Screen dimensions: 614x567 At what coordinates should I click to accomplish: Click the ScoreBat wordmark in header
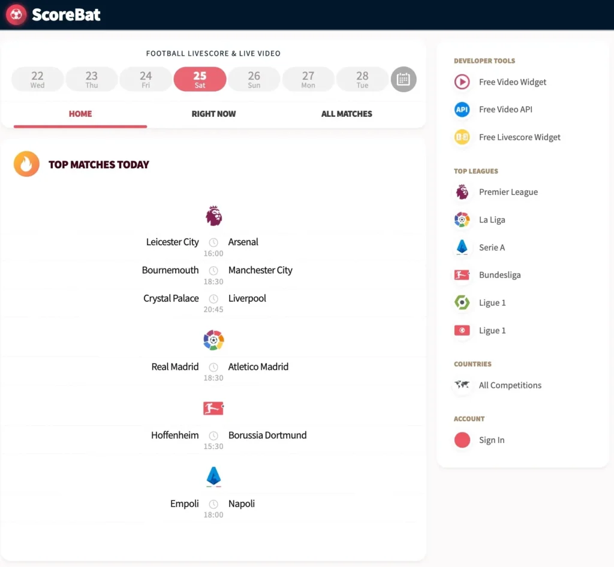click(66, 15)
